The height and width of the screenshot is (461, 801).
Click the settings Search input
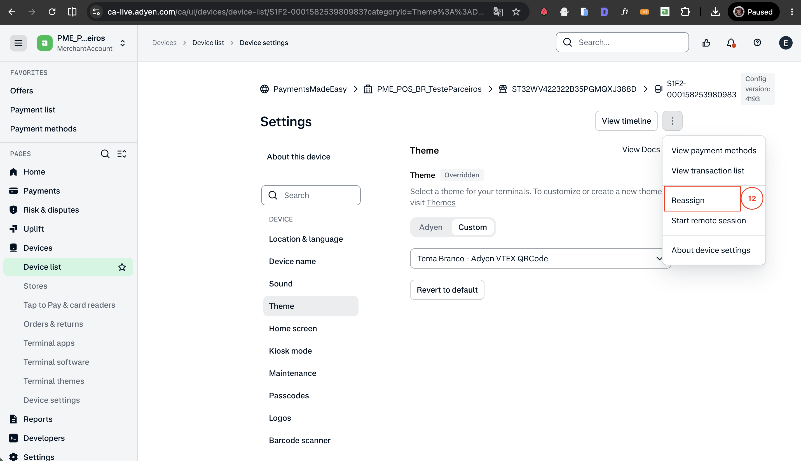coord(311,195)
